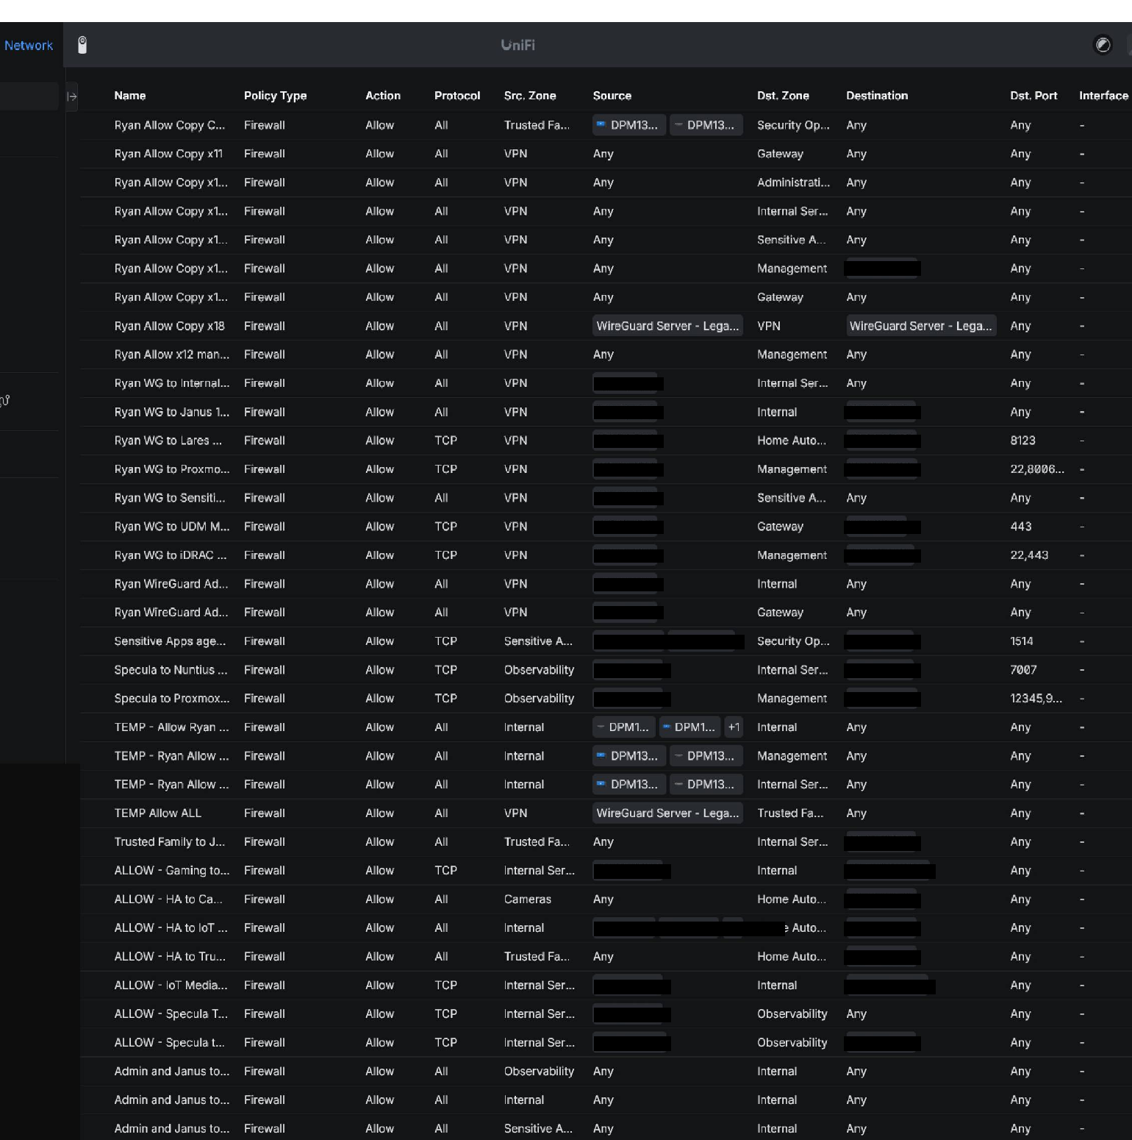
Task: Click the UniFi logo in header
Action: (x=518, y=46)
